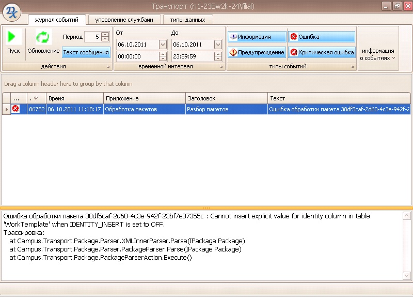Click the 00:00:00 time field

point(138,56)
